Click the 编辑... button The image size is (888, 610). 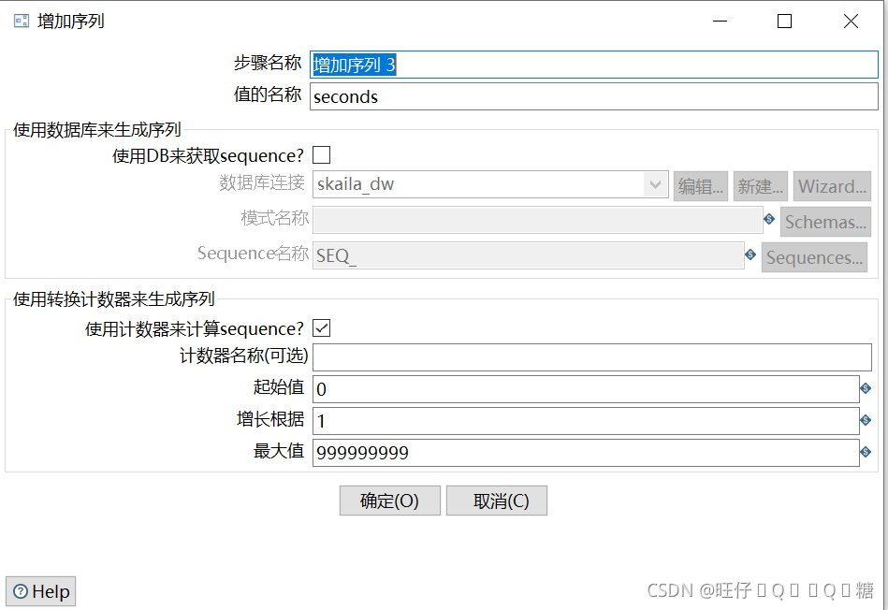pyautogui.click(x=701, y=186)
